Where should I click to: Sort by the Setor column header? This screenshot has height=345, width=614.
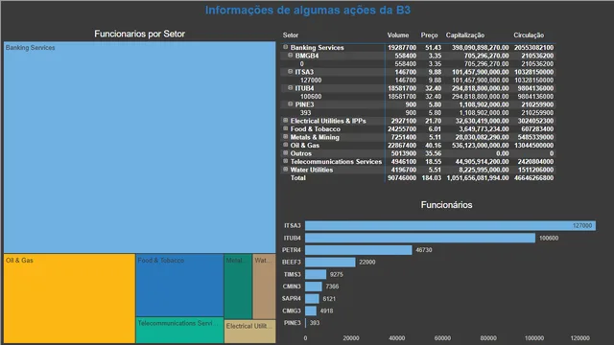[x=290, y=35]
